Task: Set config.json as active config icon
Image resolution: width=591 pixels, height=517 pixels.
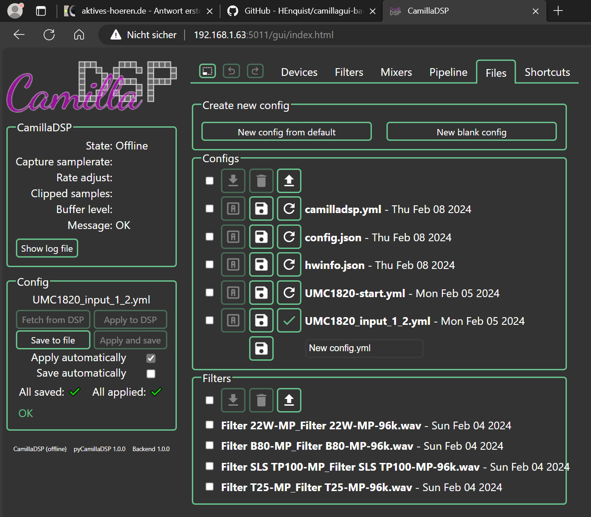Action: pos(233,237)
